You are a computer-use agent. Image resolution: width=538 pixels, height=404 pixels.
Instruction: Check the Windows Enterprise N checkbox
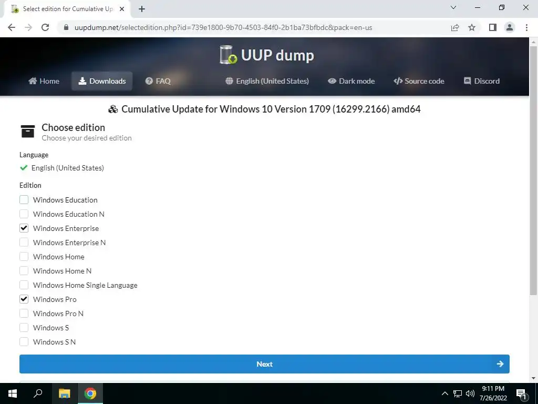pos(24,242)
